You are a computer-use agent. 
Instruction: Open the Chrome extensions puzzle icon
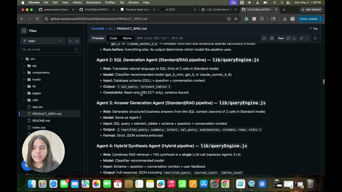(x=262, y=19)
